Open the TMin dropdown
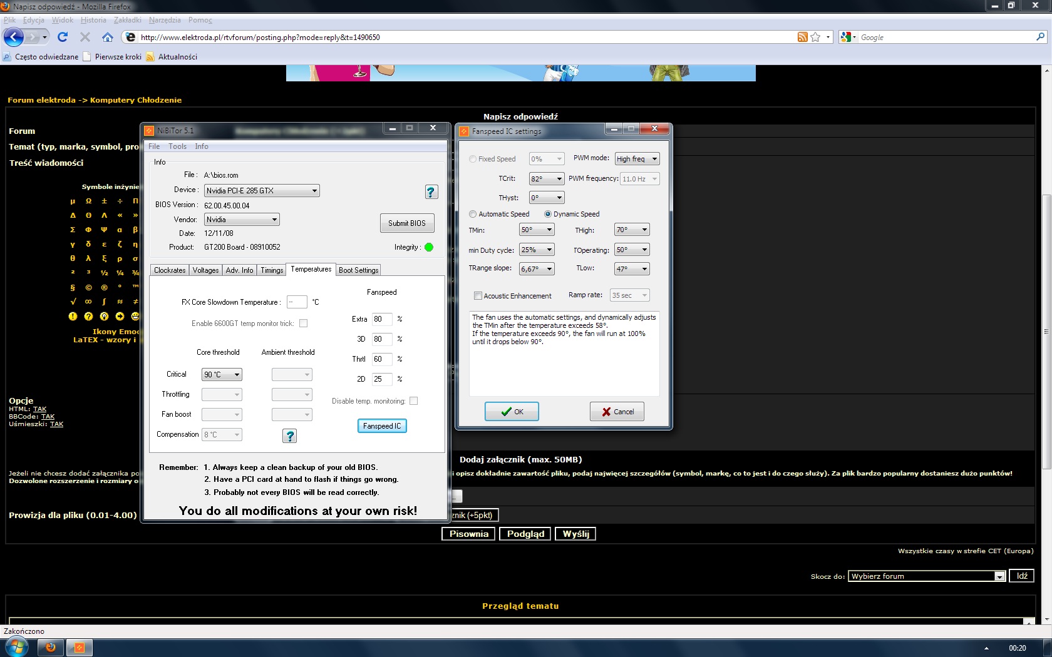The height and width of the screenshot is (657, 1052). pos(537,230)
